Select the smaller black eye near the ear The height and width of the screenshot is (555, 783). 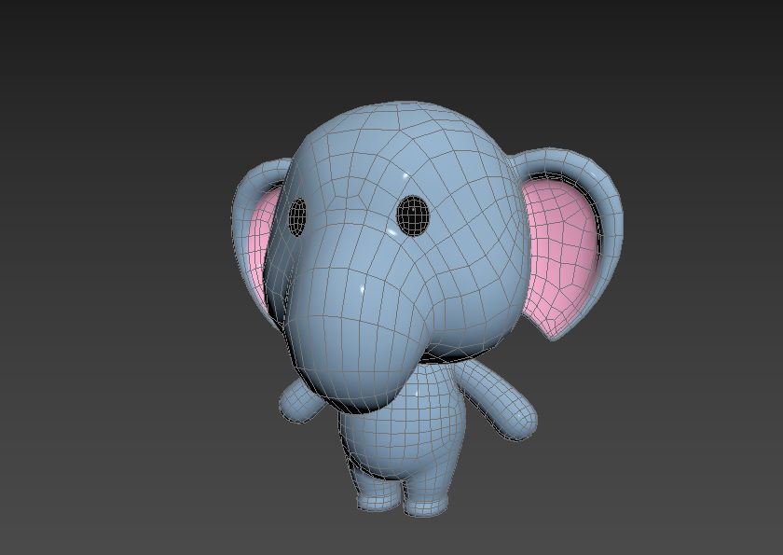297,216
